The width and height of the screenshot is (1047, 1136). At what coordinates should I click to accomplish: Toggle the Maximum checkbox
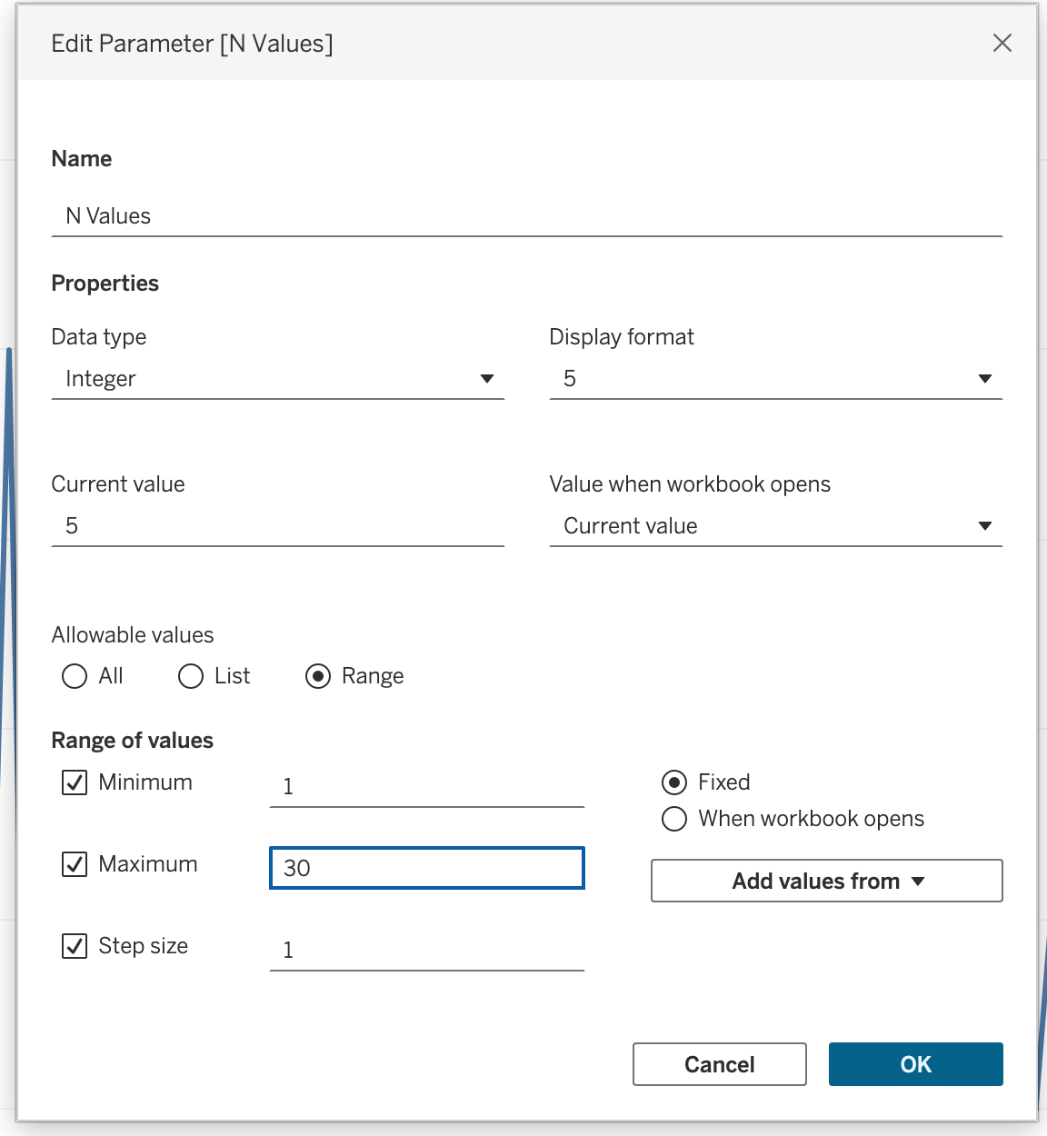coord(75,864)
